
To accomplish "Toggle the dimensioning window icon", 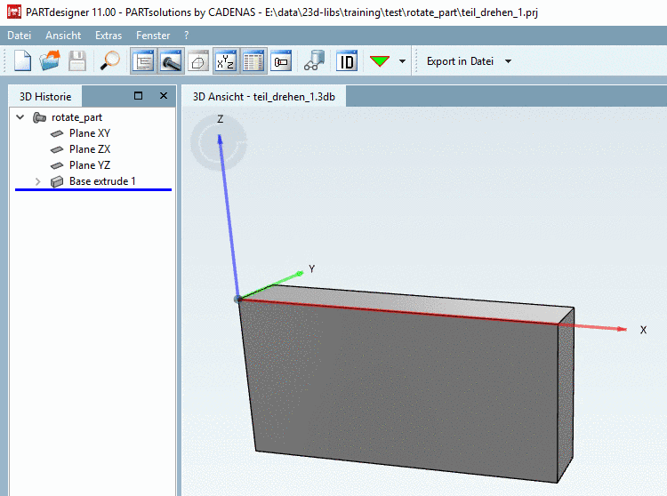I will point(281,61).
